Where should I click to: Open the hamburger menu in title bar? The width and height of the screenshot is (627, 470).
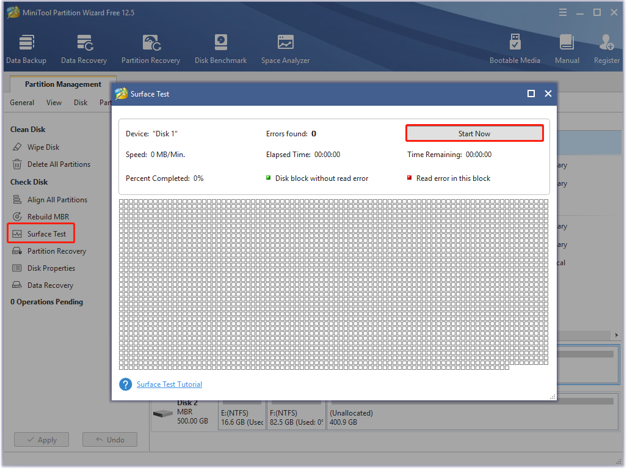point(563,12)
